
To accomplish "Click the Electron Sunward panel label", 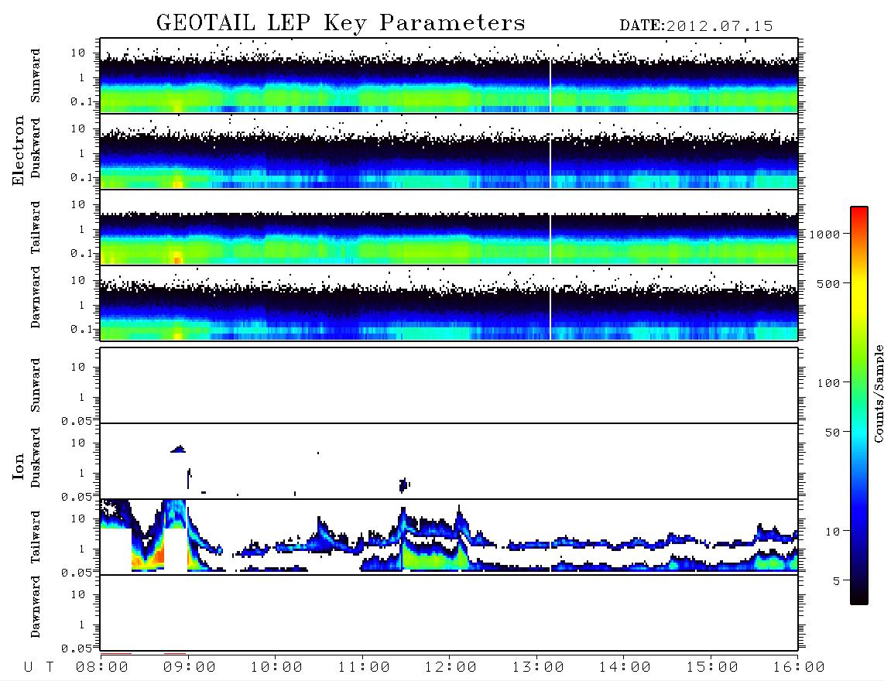I will 36,75.
